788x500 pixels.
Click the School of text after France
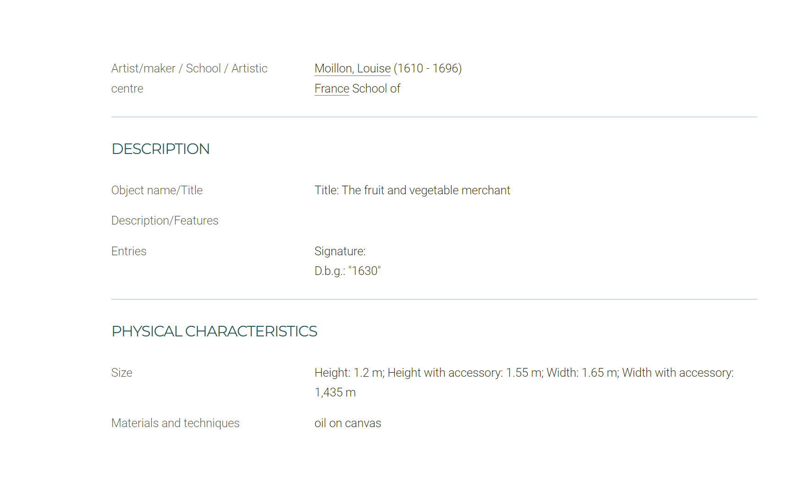[x=376, y=88]
